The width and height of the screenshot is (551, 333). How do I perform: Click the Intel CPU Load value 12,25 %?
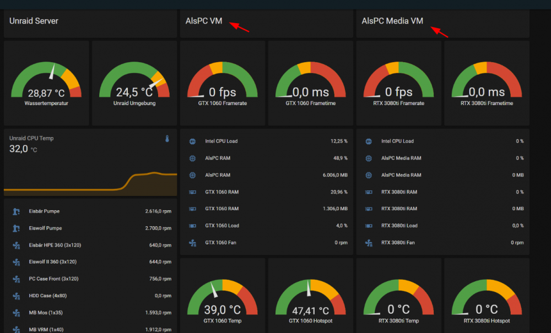(x=339, y=141)
